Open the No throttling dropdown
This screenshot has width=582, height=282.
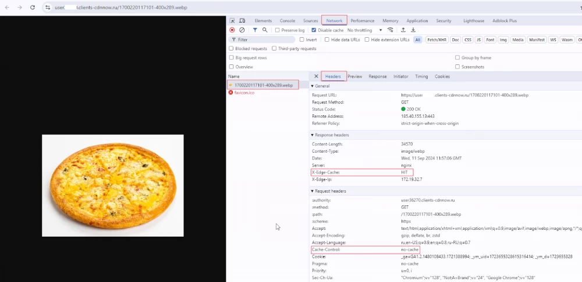pyautogui.click(x=364, y=30)
